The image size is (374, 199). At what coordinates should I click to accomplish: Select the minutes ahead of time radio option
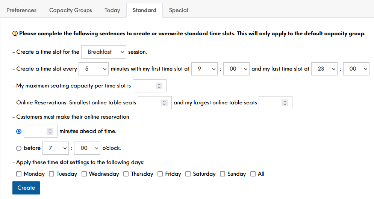(x=18, y=131)
